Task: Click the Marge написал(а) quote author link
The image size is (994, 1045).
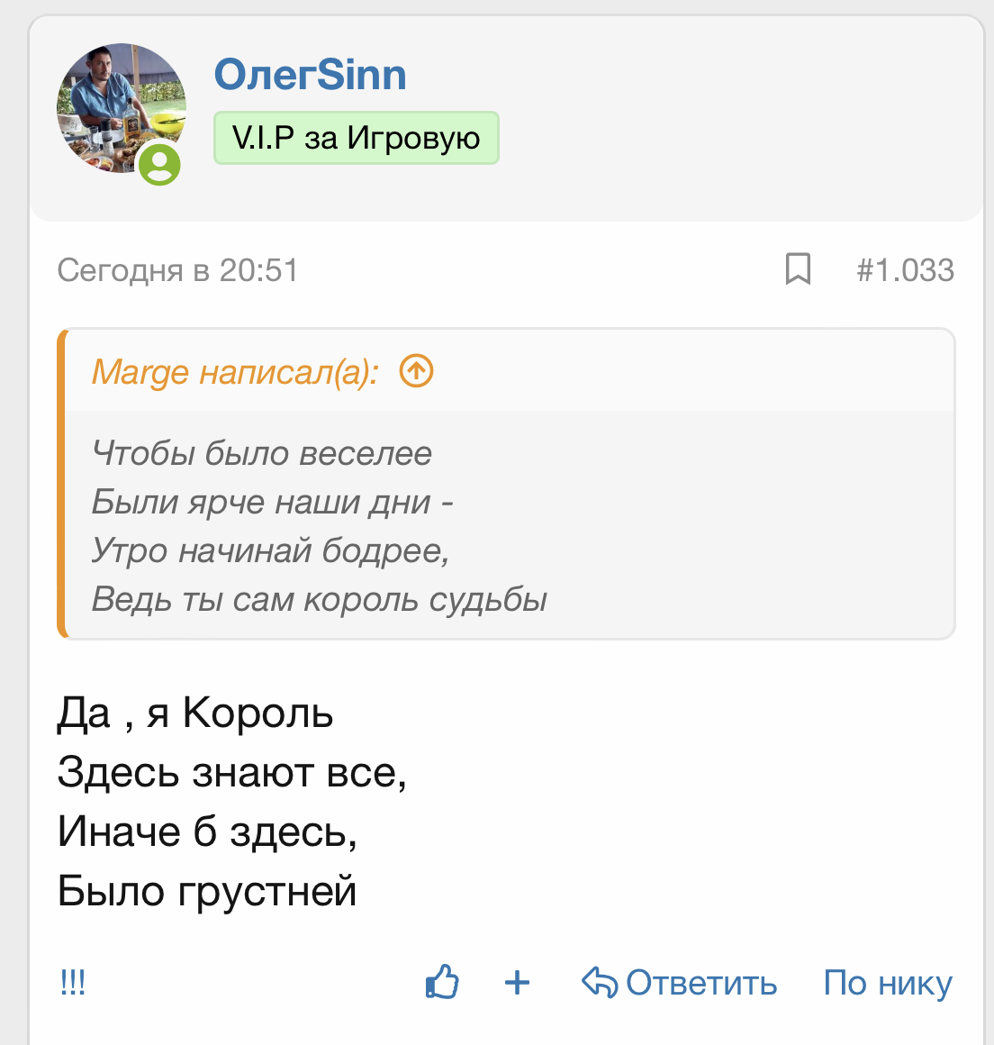Action: 235,372
